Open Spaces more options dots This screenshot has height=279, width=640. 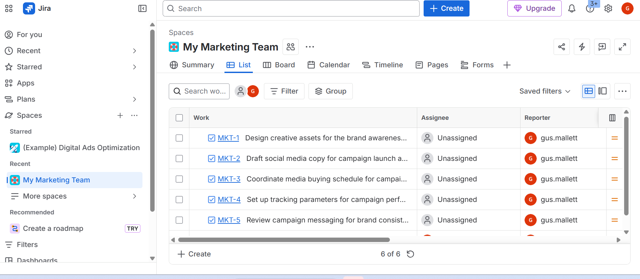coord(134,115)
